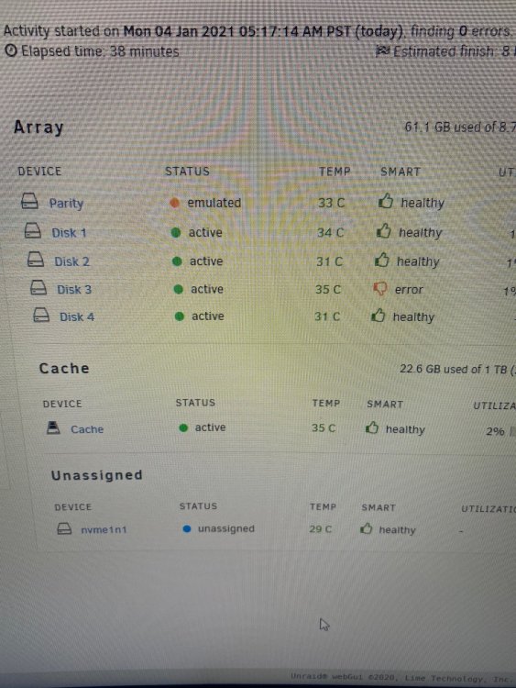Click the 'unassigned' status text for nvme1n1
Viewport: 516px width, 688px height.
(x=225, y=528)
